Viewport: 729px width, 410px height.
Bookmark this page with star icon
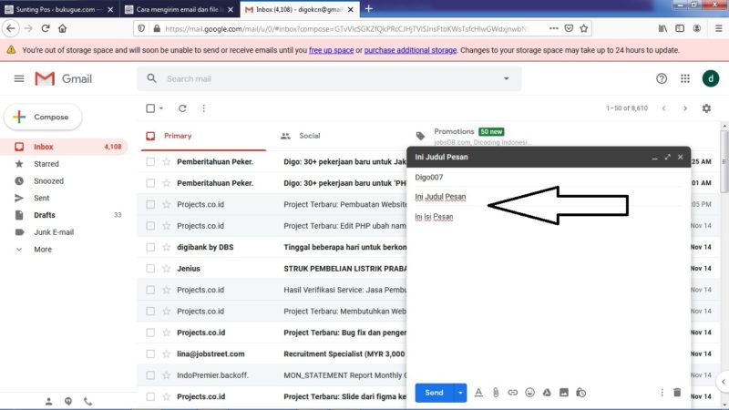584,28
